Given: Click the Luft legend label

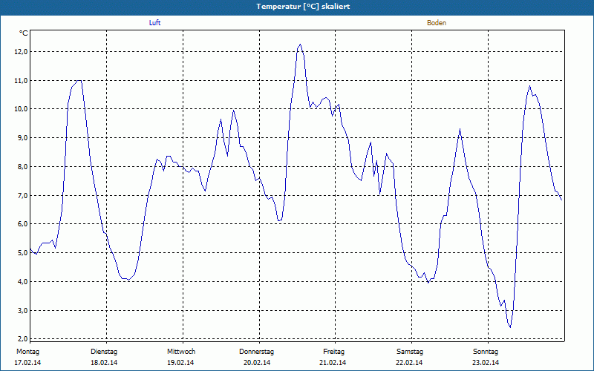Looking at the screenshot, I should coord(154,23).
